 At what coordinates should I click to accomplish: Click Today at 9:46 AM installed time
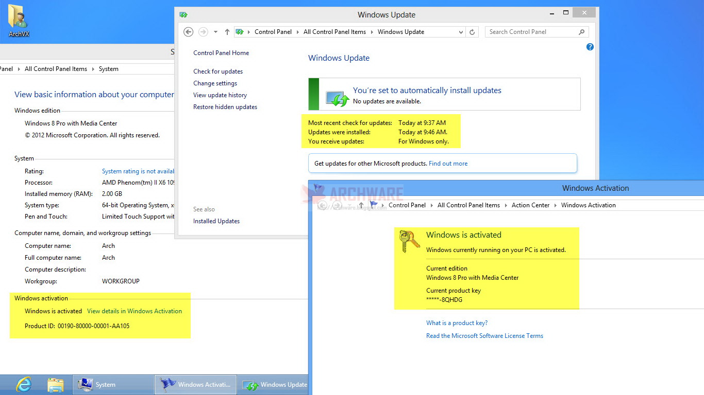click(x=423, y=132)
